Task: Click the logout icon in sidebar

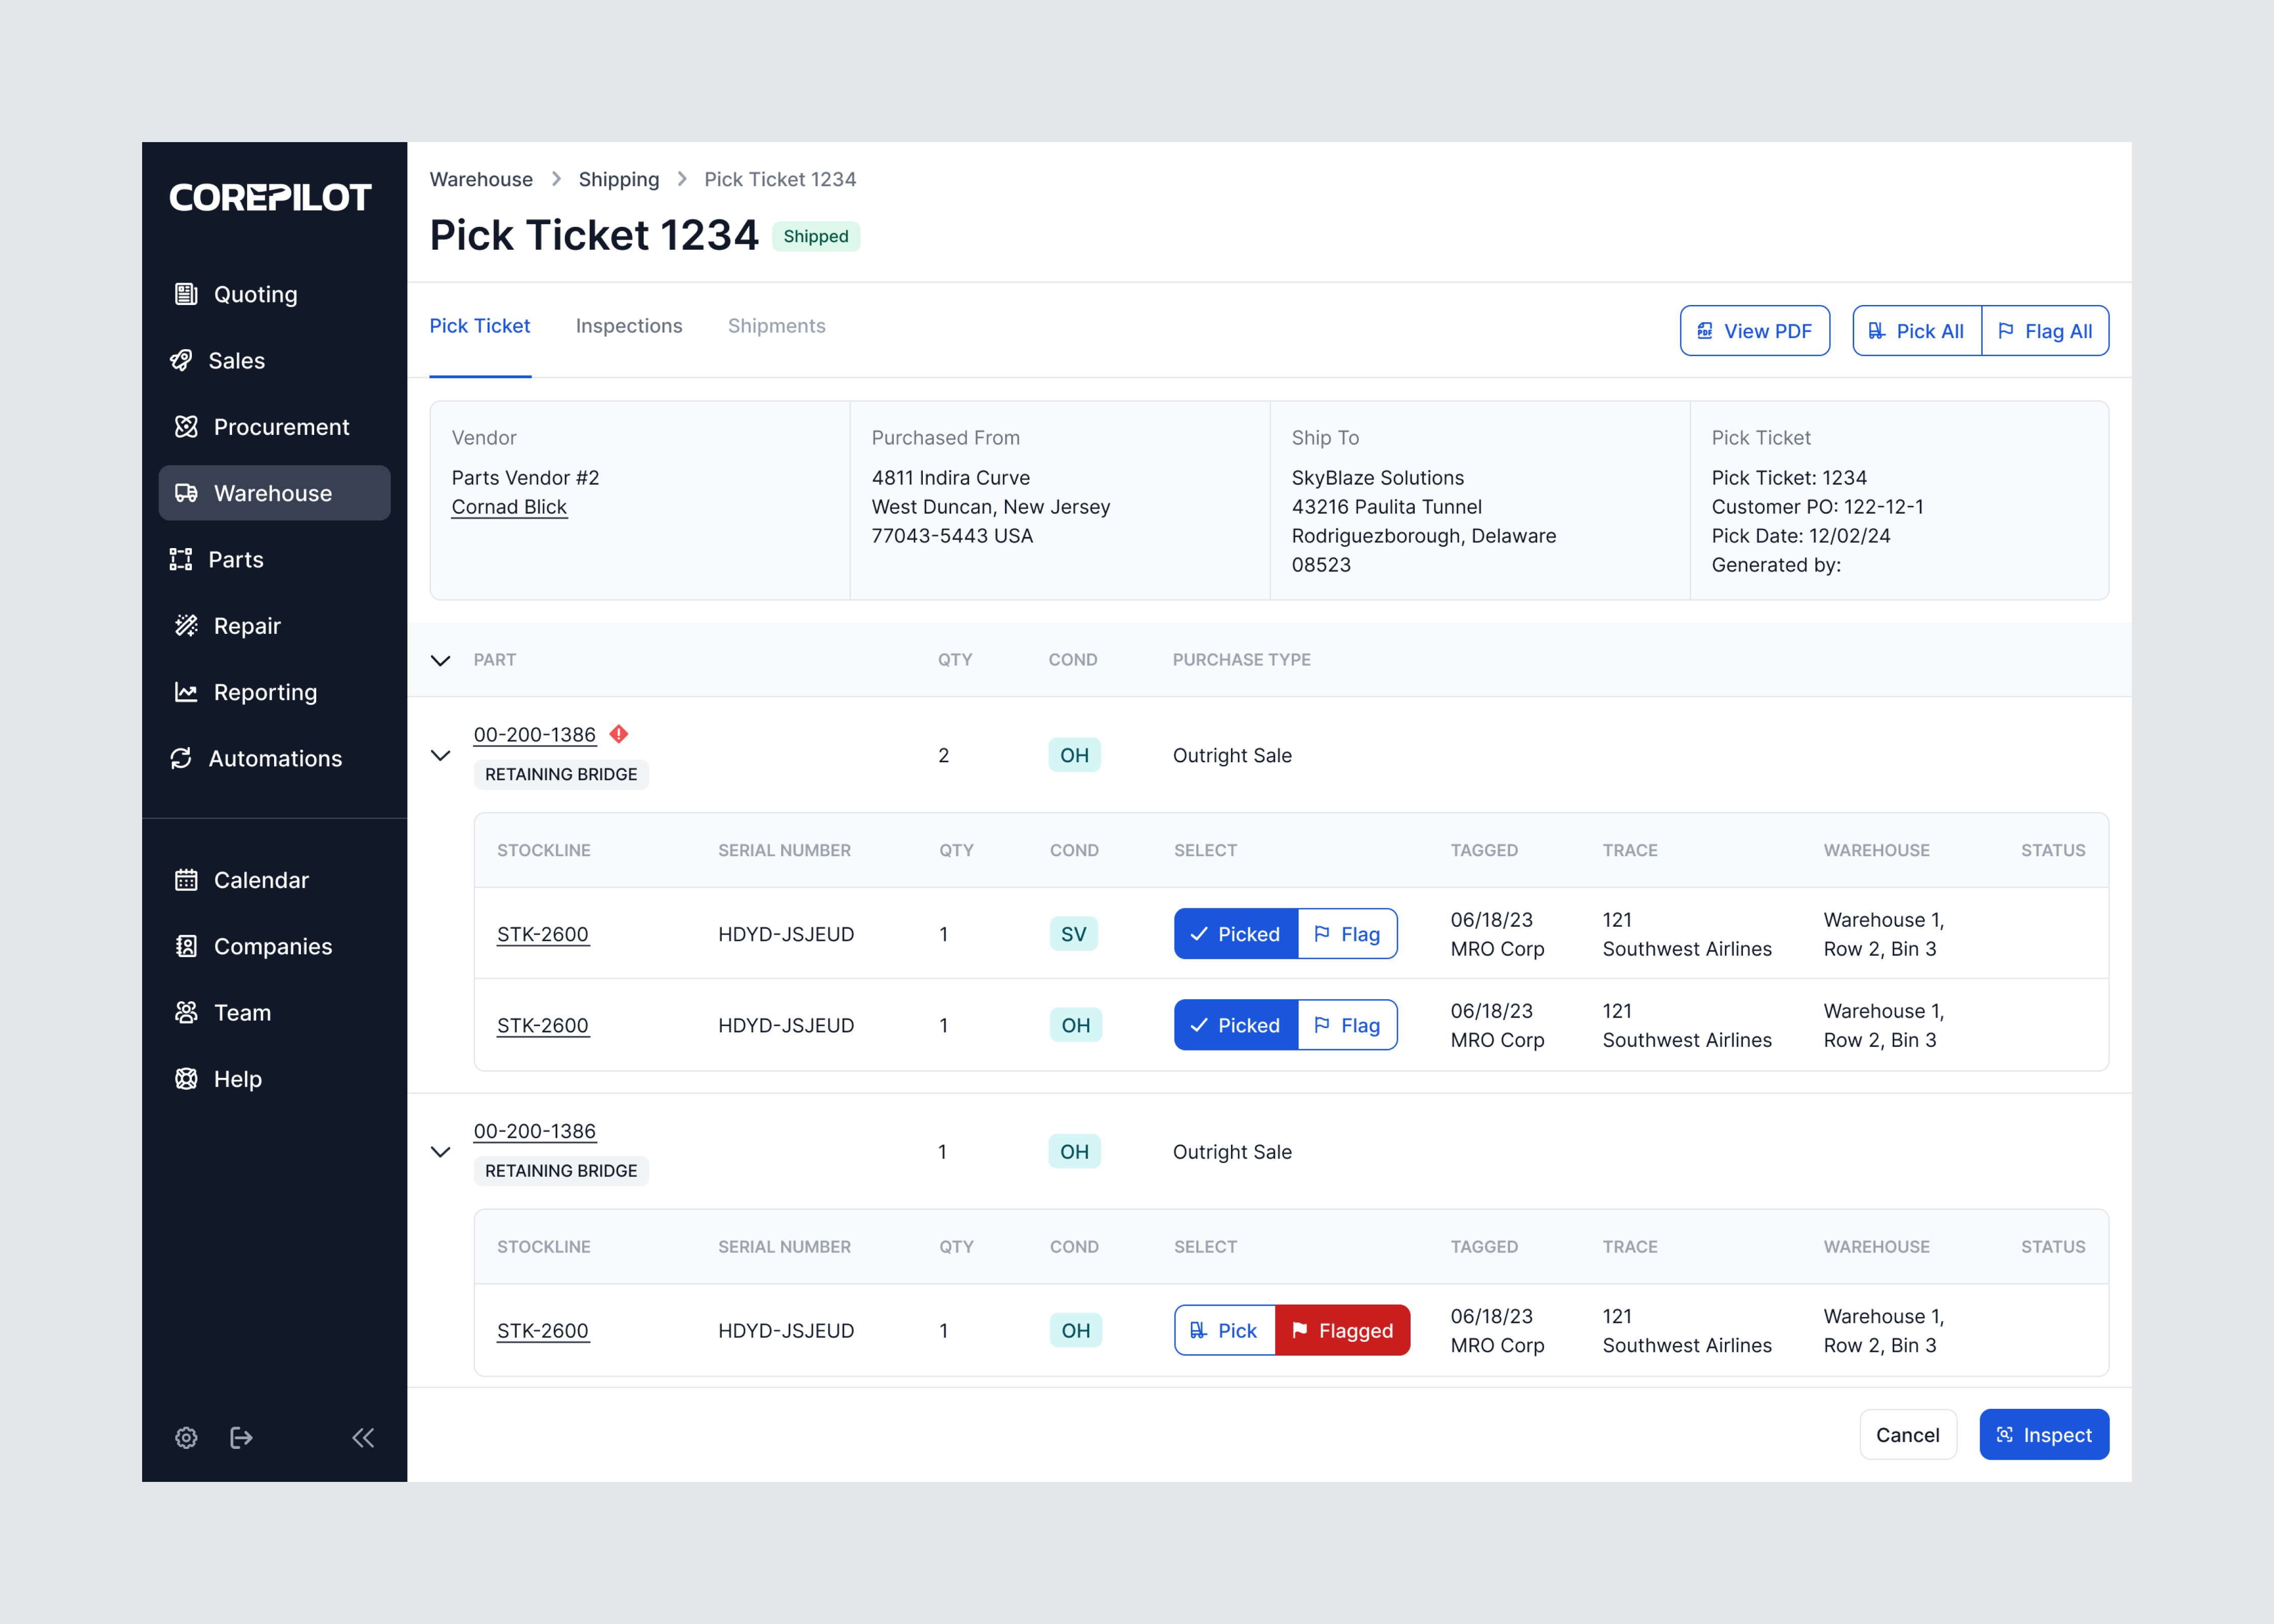Action: coord(241,1437)
